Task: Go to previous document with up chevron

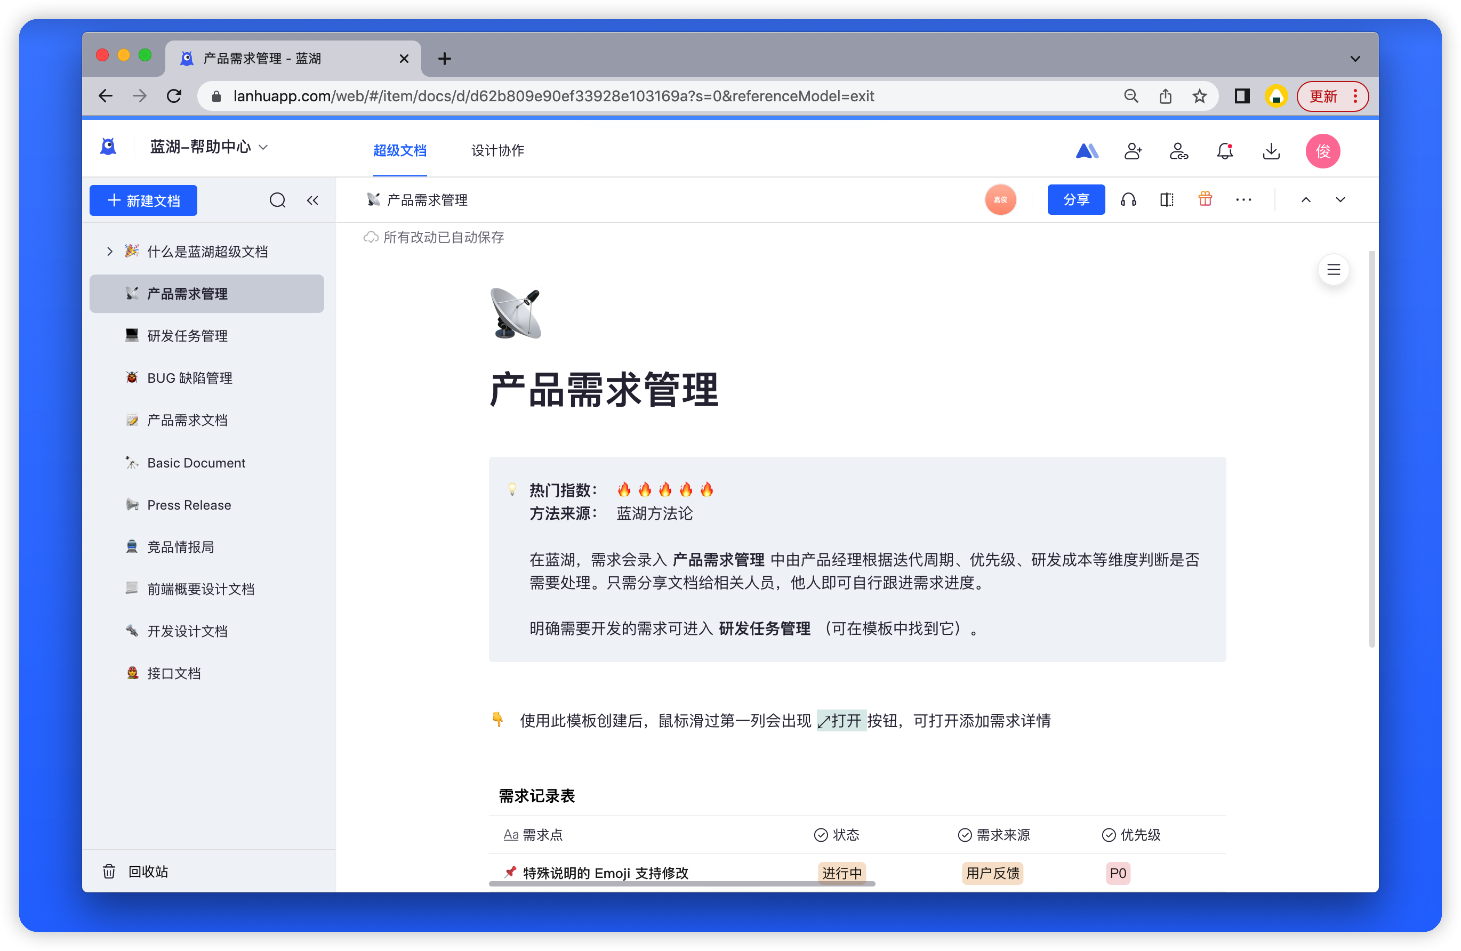Action: click(1306, 199)
